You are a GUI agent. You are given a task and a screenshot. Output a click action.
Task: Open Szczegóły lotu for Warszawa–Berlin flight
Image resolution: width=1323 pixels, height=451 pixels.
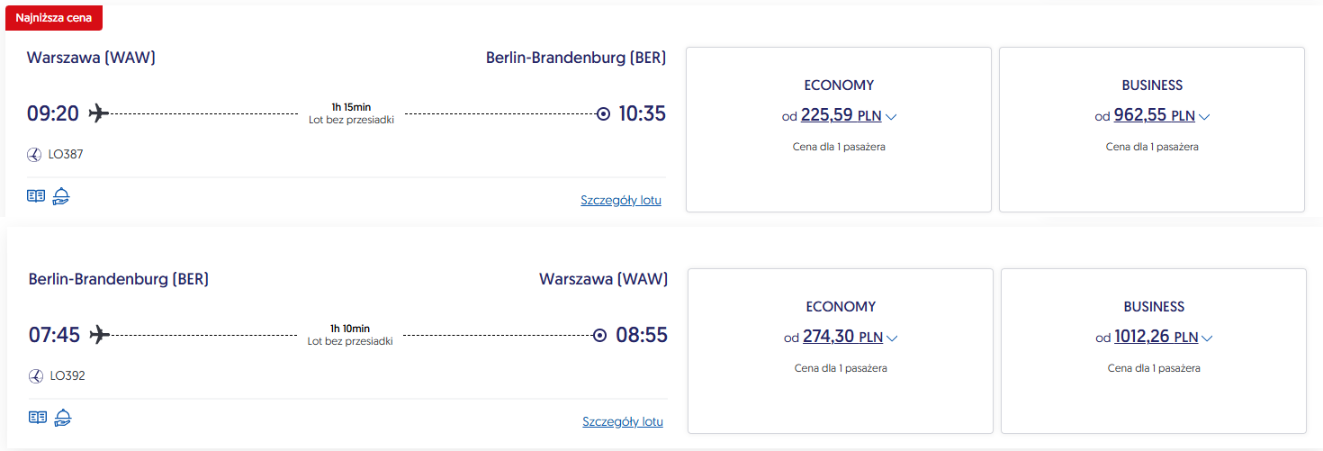click(621, 201)
